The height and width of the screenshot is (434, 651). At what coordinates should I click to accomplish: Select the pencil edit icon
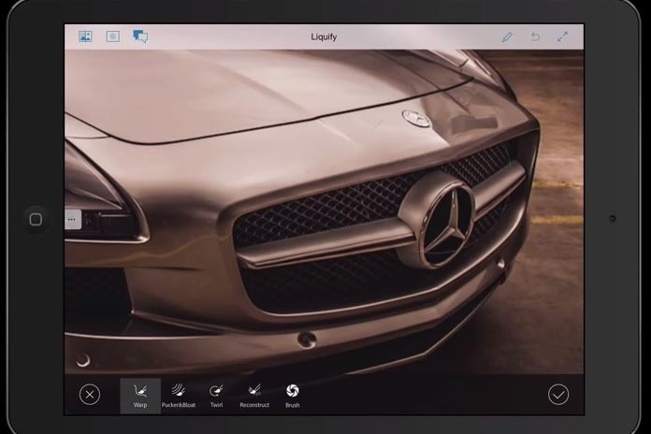click(507, 37)
